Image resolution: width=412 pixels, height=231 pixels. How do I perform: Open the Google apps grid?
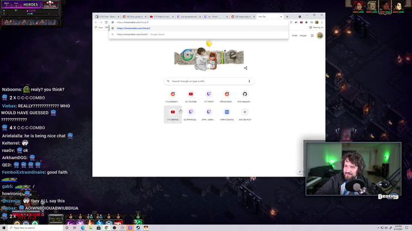point(312,36)
